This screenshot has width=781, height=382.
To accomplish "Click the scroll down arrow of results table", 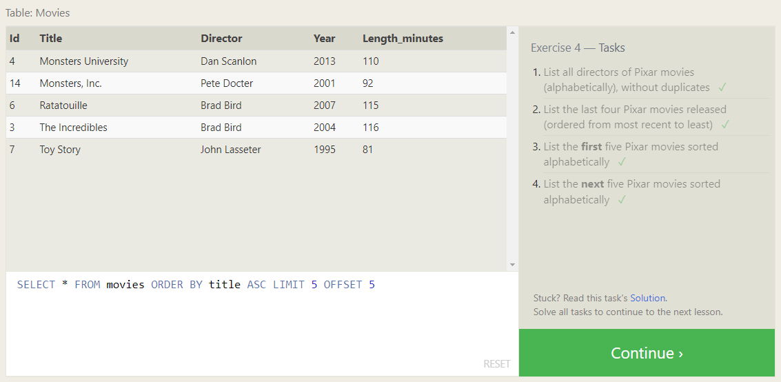I will (512, 265).
